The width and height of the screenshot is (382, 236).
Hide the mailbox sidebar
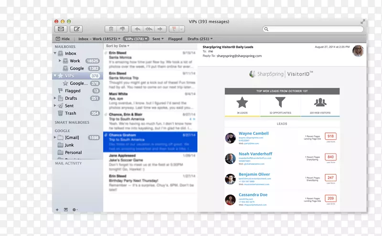[x=63, y=39]
